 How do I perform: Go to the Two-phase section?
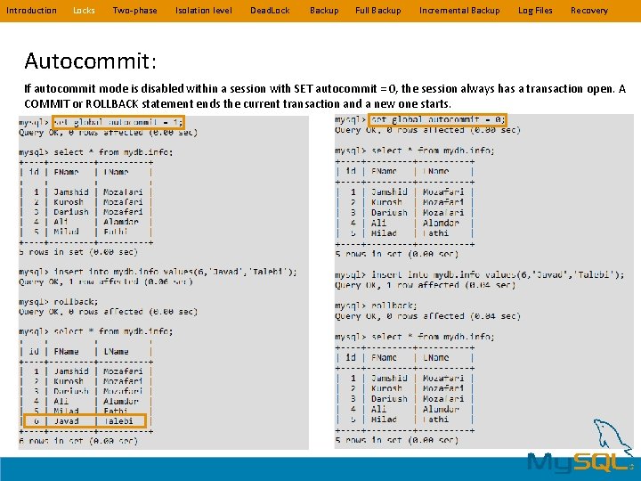point(135,11)
